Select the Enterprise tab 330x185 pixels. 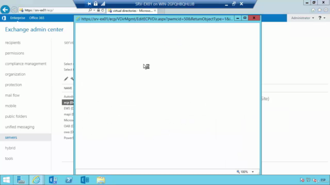point(18,18)
